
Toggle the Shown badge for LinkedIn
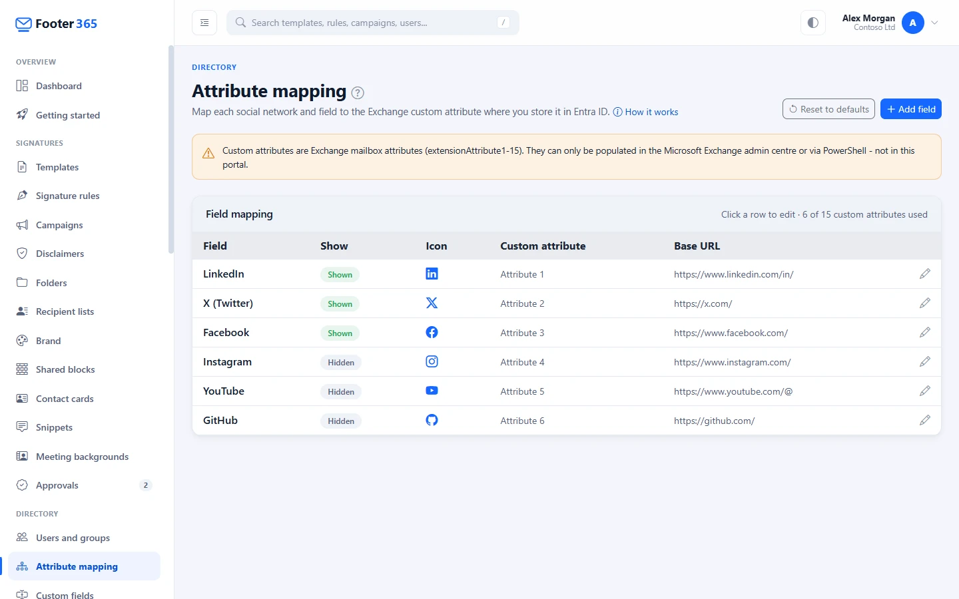(x=340, y=275)
